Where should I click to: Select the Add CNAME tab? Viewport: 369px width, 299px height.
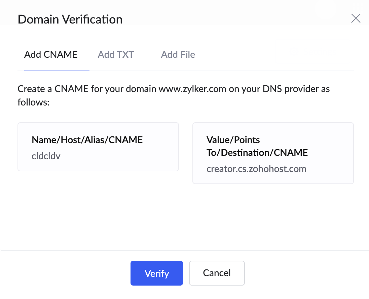51,54
